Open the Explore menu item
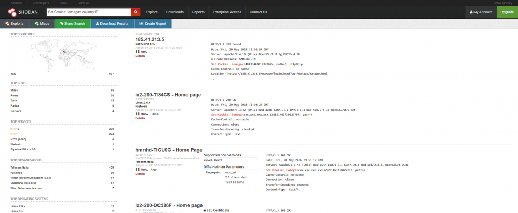Image resolution: width=518 pixels, height=213 pixels. click(x=152, y=12)
